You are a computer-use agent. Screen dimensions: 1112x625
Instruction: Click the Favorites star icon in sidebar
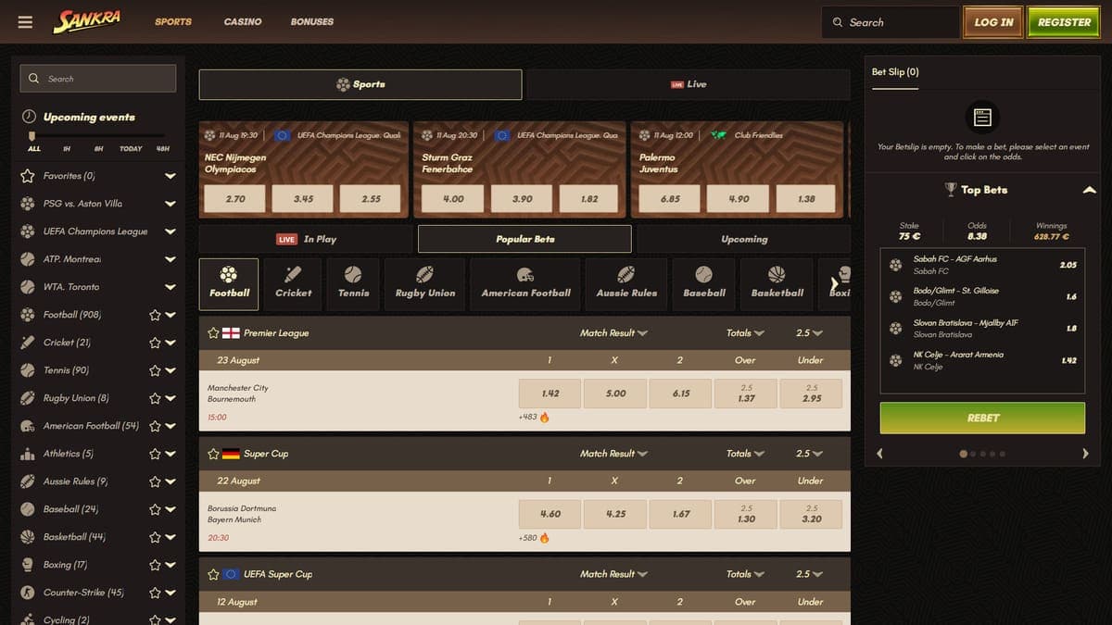pos(27,176)
